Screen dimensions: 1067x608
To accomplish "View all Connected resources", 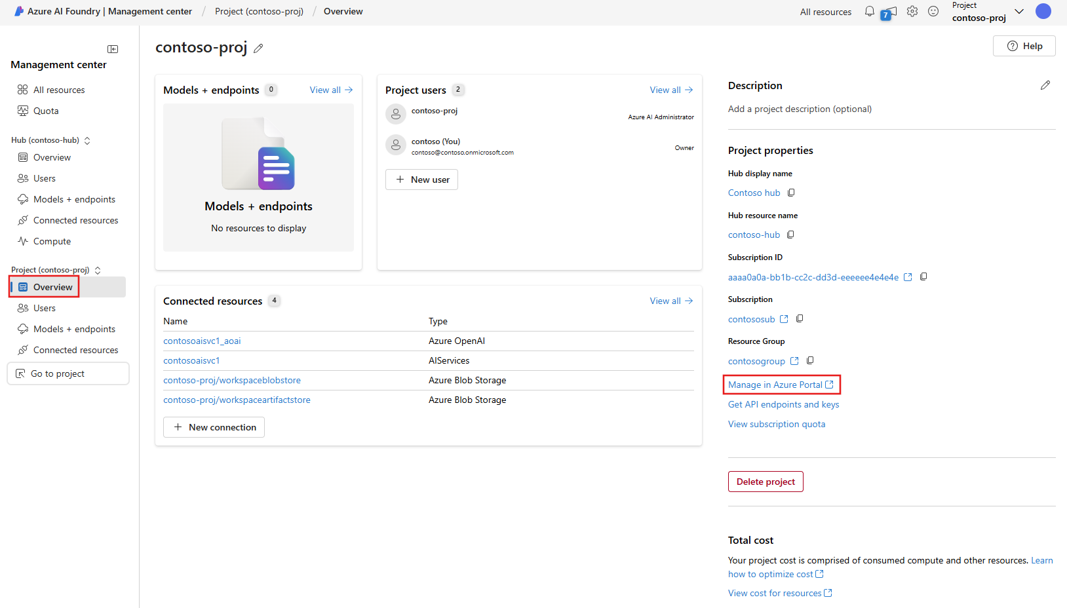I will [672, 301].
